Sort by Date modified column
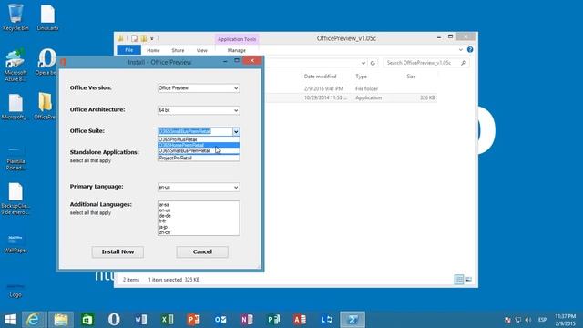 320,77
